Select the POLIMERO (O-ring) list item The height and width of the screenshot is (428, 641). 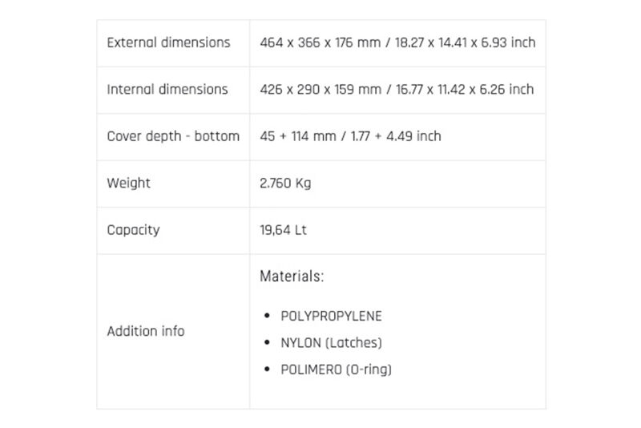pos(336,369)
